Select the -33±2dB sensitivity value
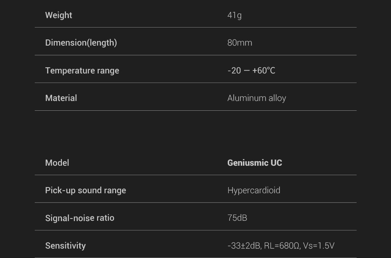The image size is (391, 258). [244, 246]
